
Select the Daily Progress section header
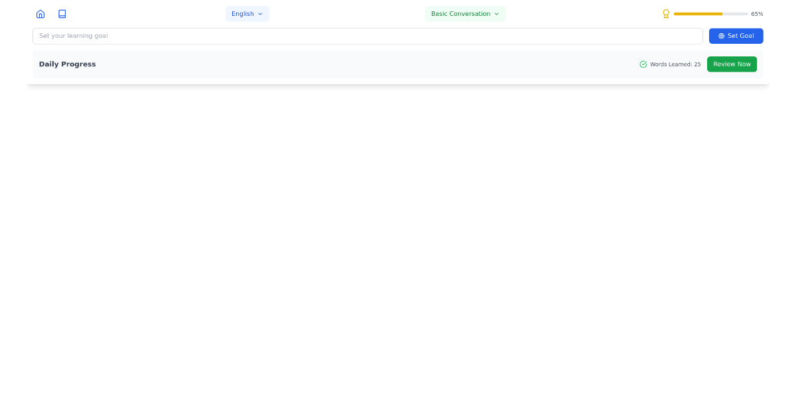67,64
